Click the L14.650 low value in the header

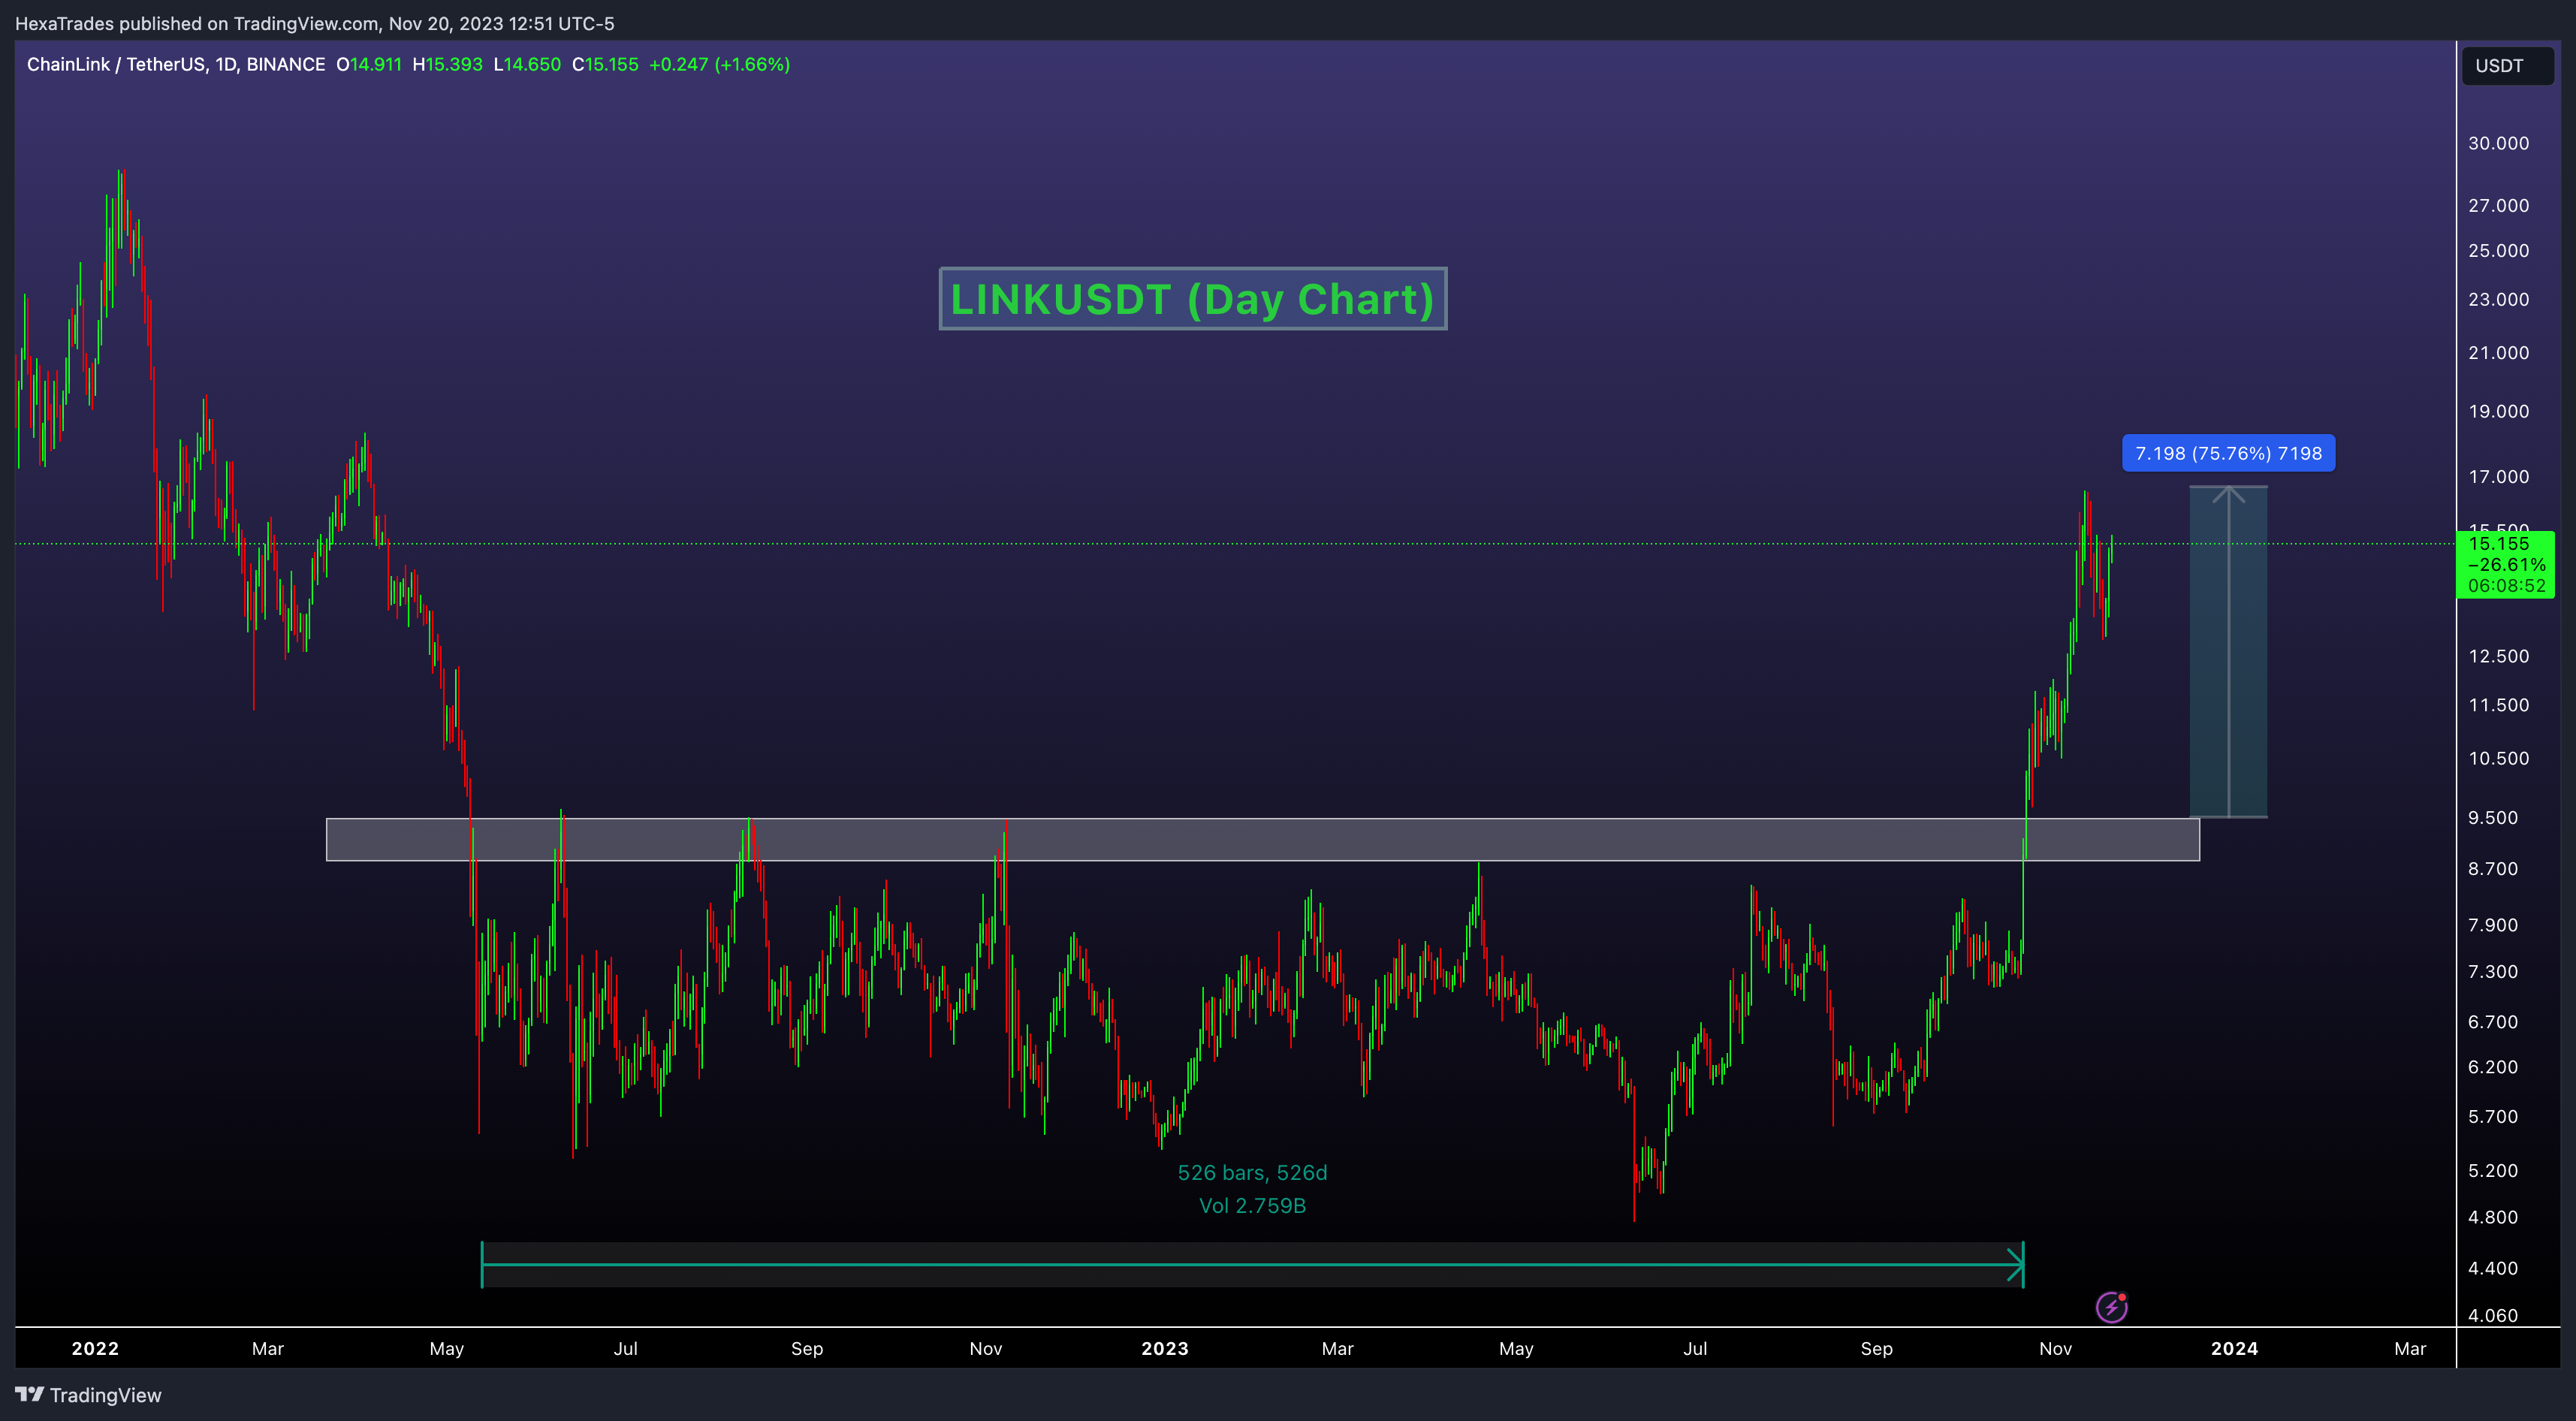pos(527,64)
